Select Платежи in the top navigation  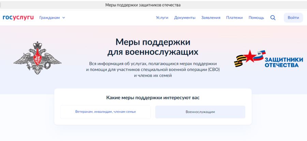[x=235, y=18]
